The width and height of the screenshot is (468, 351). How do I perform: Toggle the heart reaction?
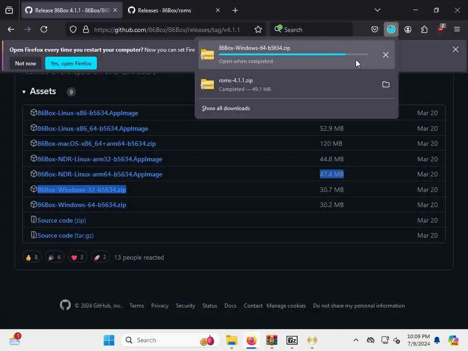tap(78, 257)
